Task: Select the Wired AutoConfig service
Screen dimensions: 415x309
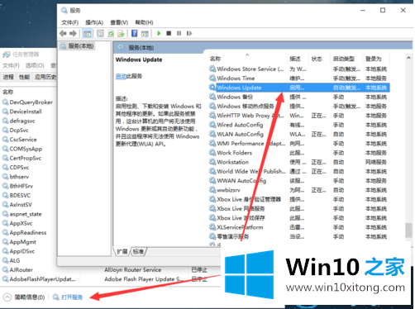Action: [299, 125]
